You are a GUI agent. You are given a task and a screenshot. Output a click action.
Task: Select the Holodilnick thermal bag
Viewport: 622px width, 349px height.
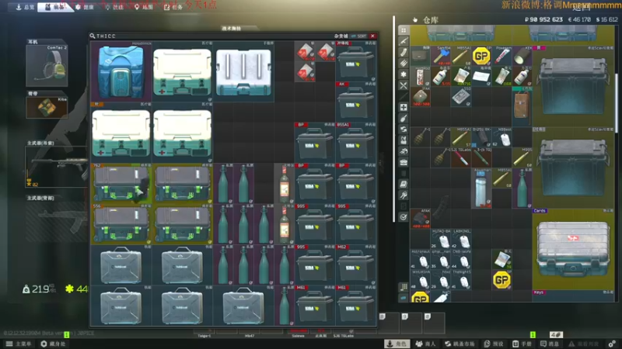coord(121,71)
